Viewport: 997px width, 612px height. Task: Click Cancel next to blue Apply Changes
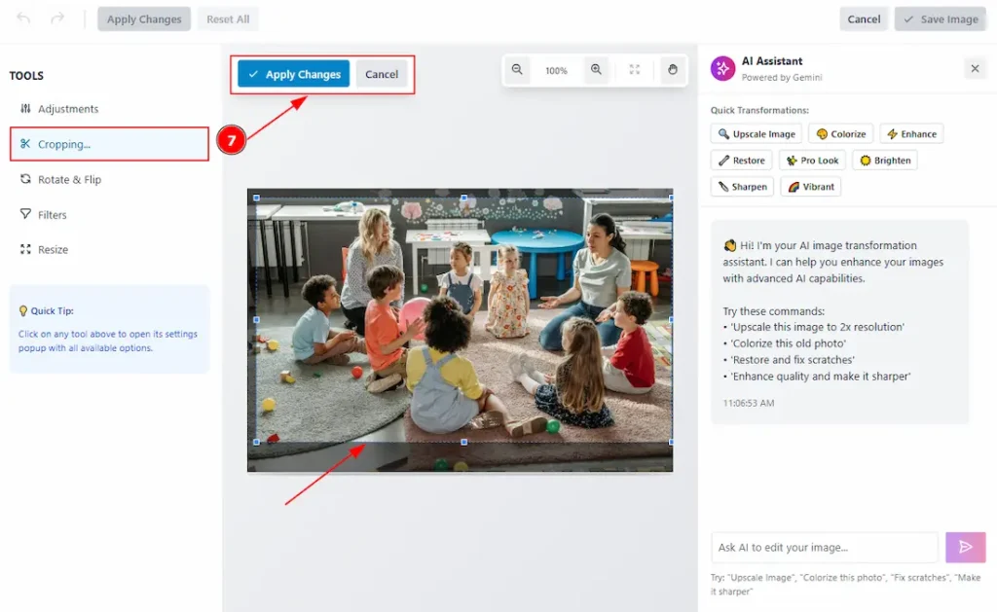382,74
